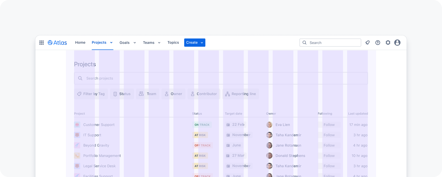
Task: Click the Search projects field
Action: pyautogui.click(x=221, y=78)
